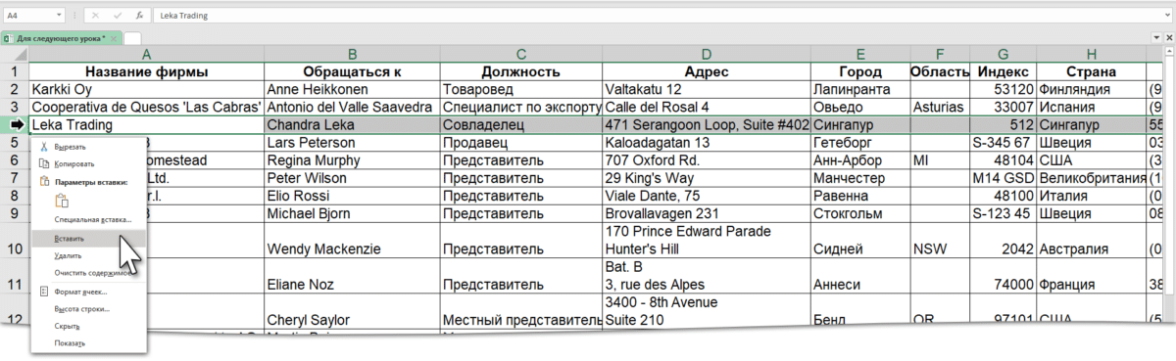This screenshot has height=361, width=1176.
Task: Click the formula bar confirm checkmark icon
Action: (x=117, y=16)
